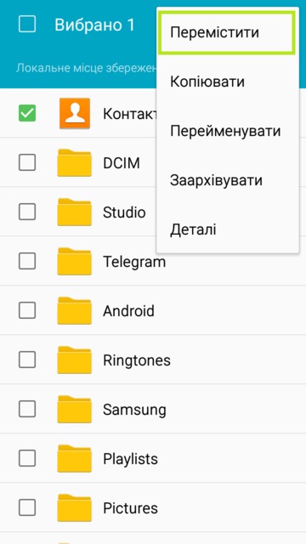Check the Pictures folder checkbox
This screenshot has height=544, width=306.
(x=27, y=508)
